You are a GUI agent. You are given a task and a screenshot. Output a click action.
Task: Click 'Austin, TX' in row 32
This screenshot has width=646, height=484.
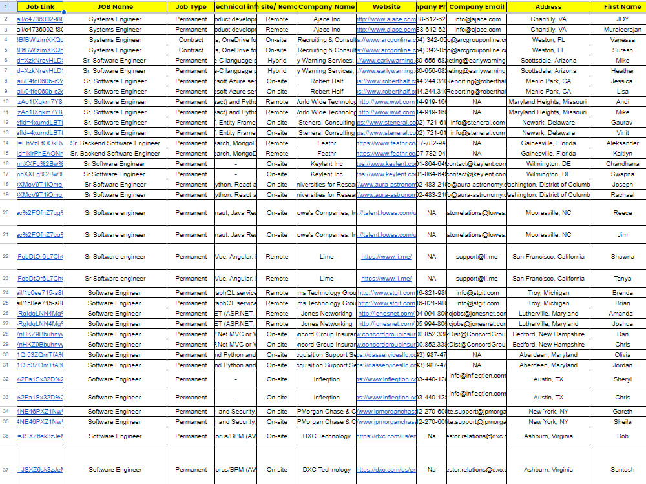(x=548, y=379)
